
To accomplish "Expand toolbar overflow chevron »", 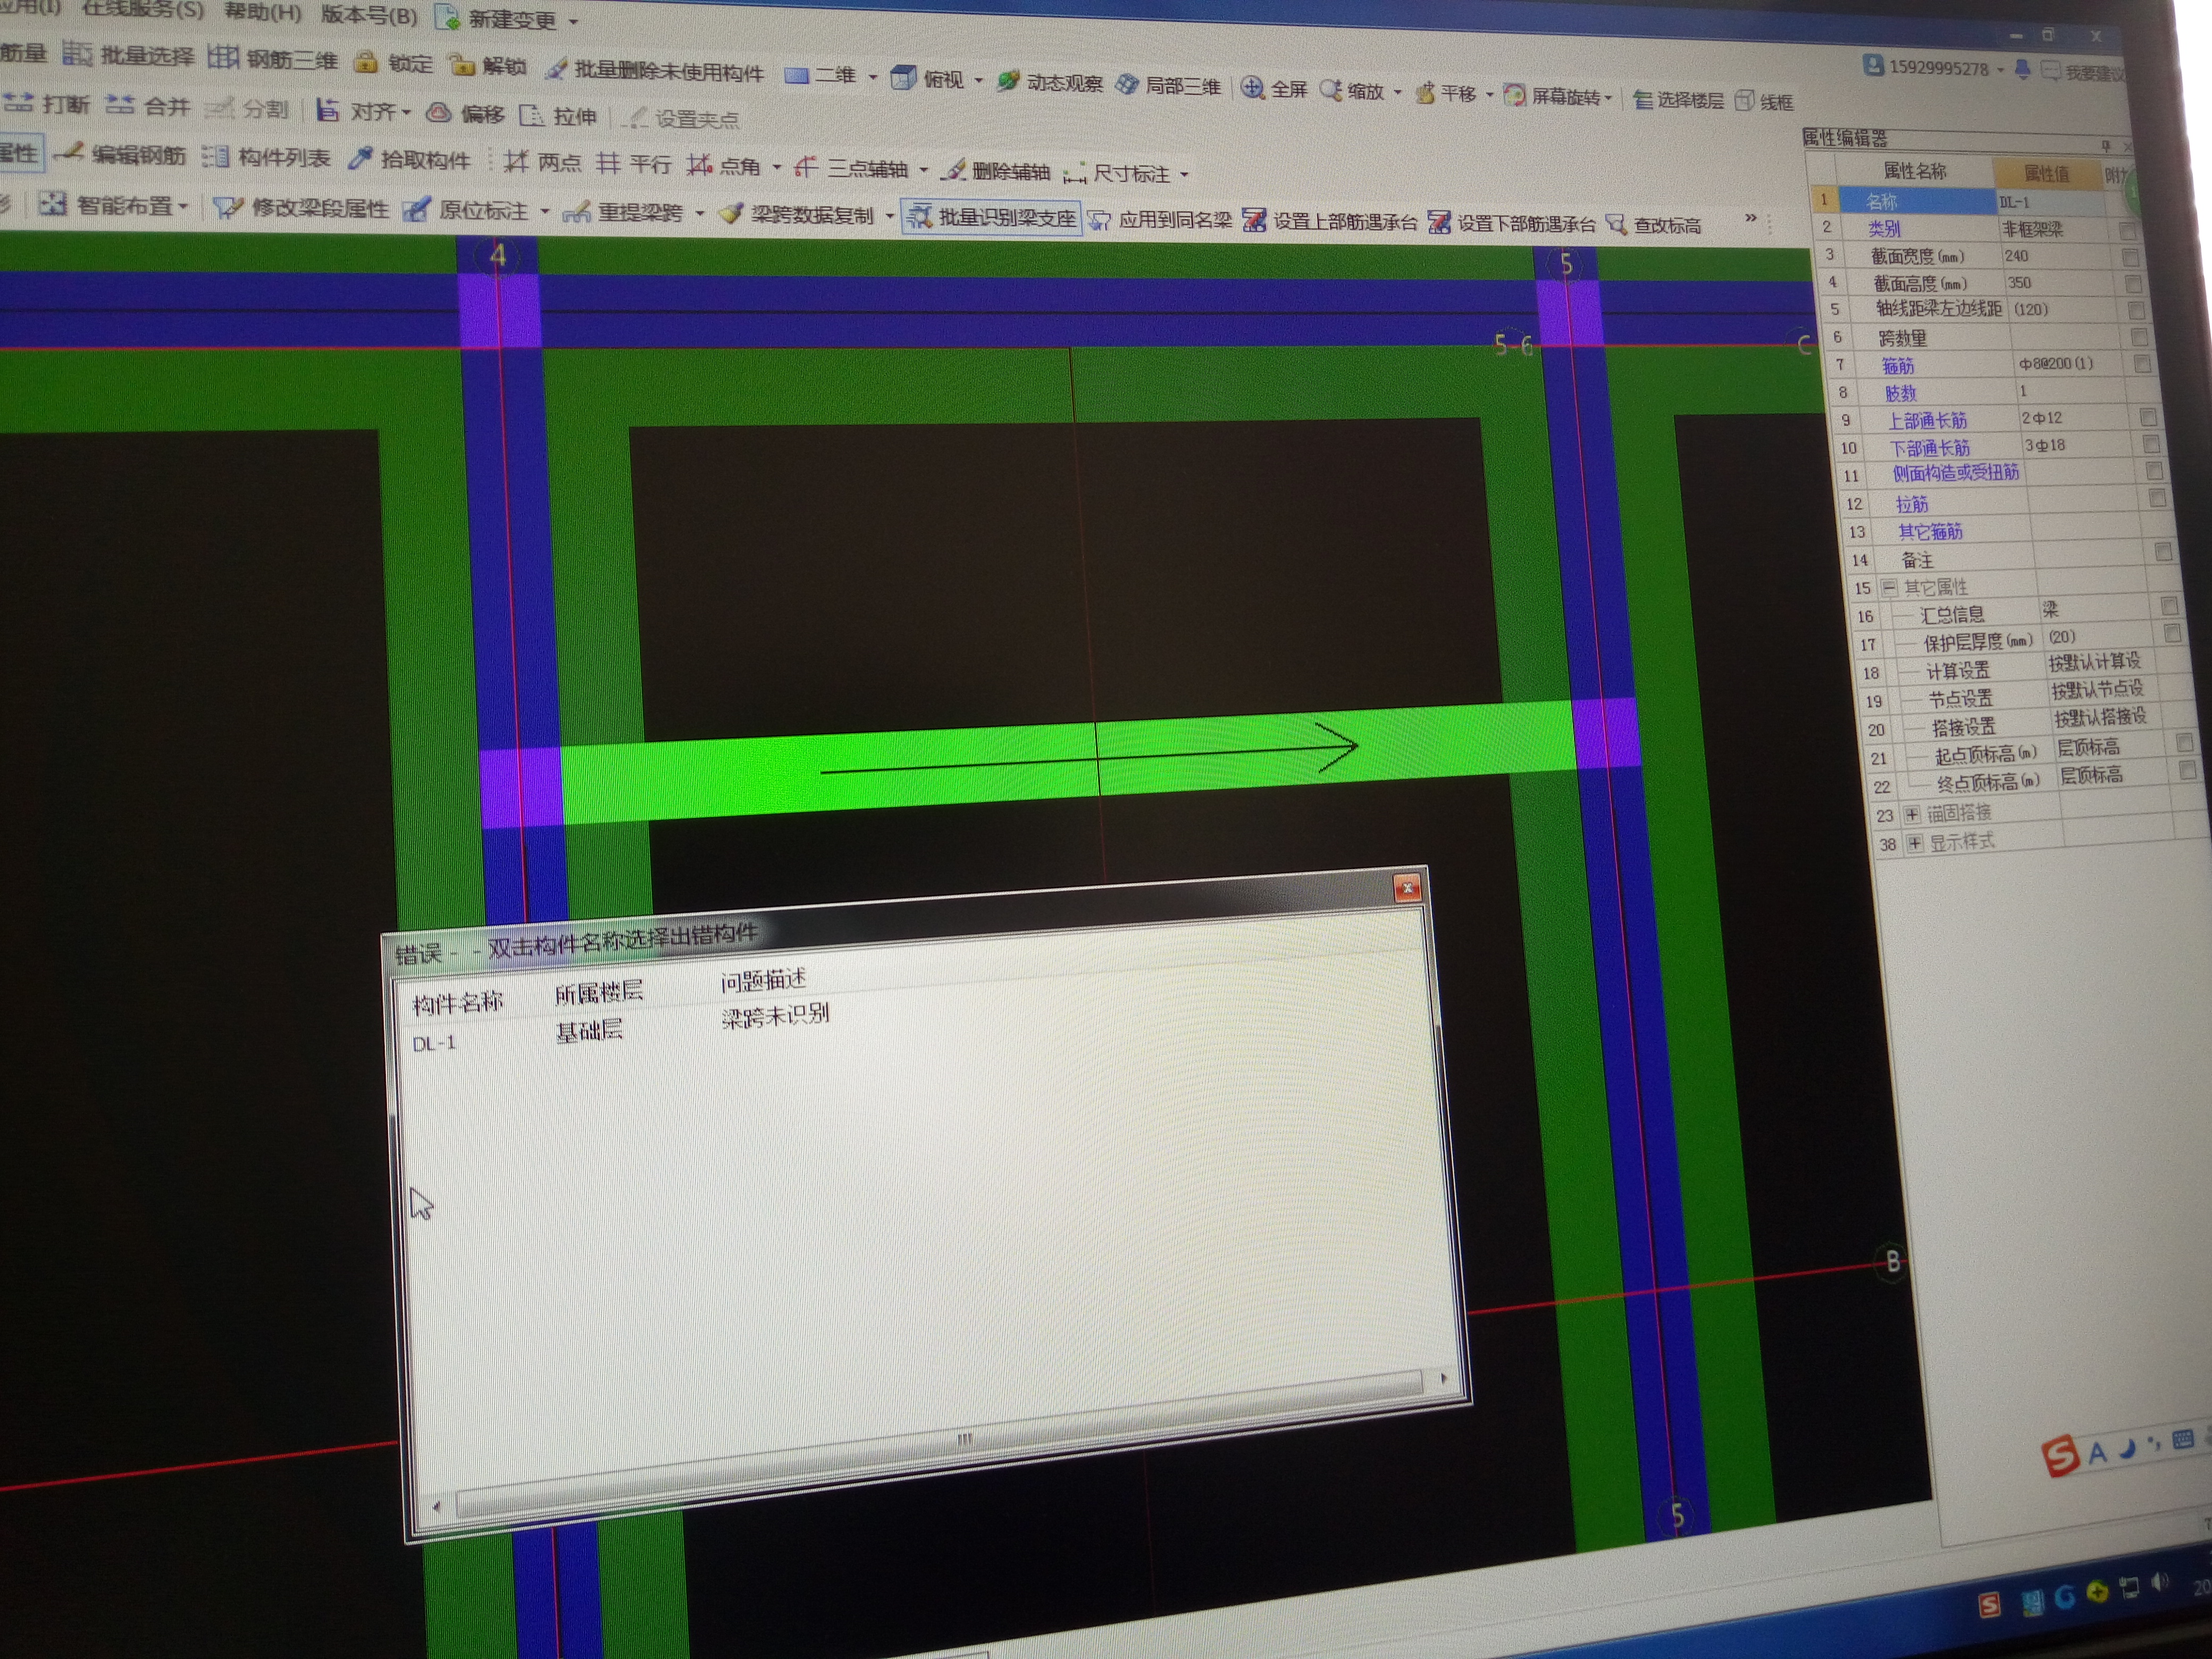I will click(x=1751, y=218).
